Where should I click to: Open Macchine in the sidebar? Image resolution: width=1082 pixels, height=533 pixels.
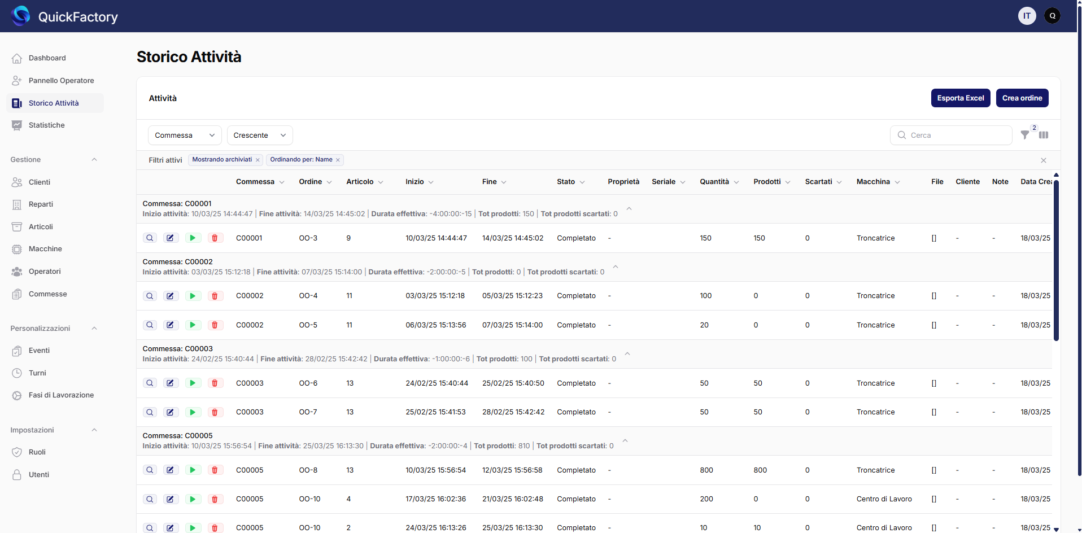[45, 249]
